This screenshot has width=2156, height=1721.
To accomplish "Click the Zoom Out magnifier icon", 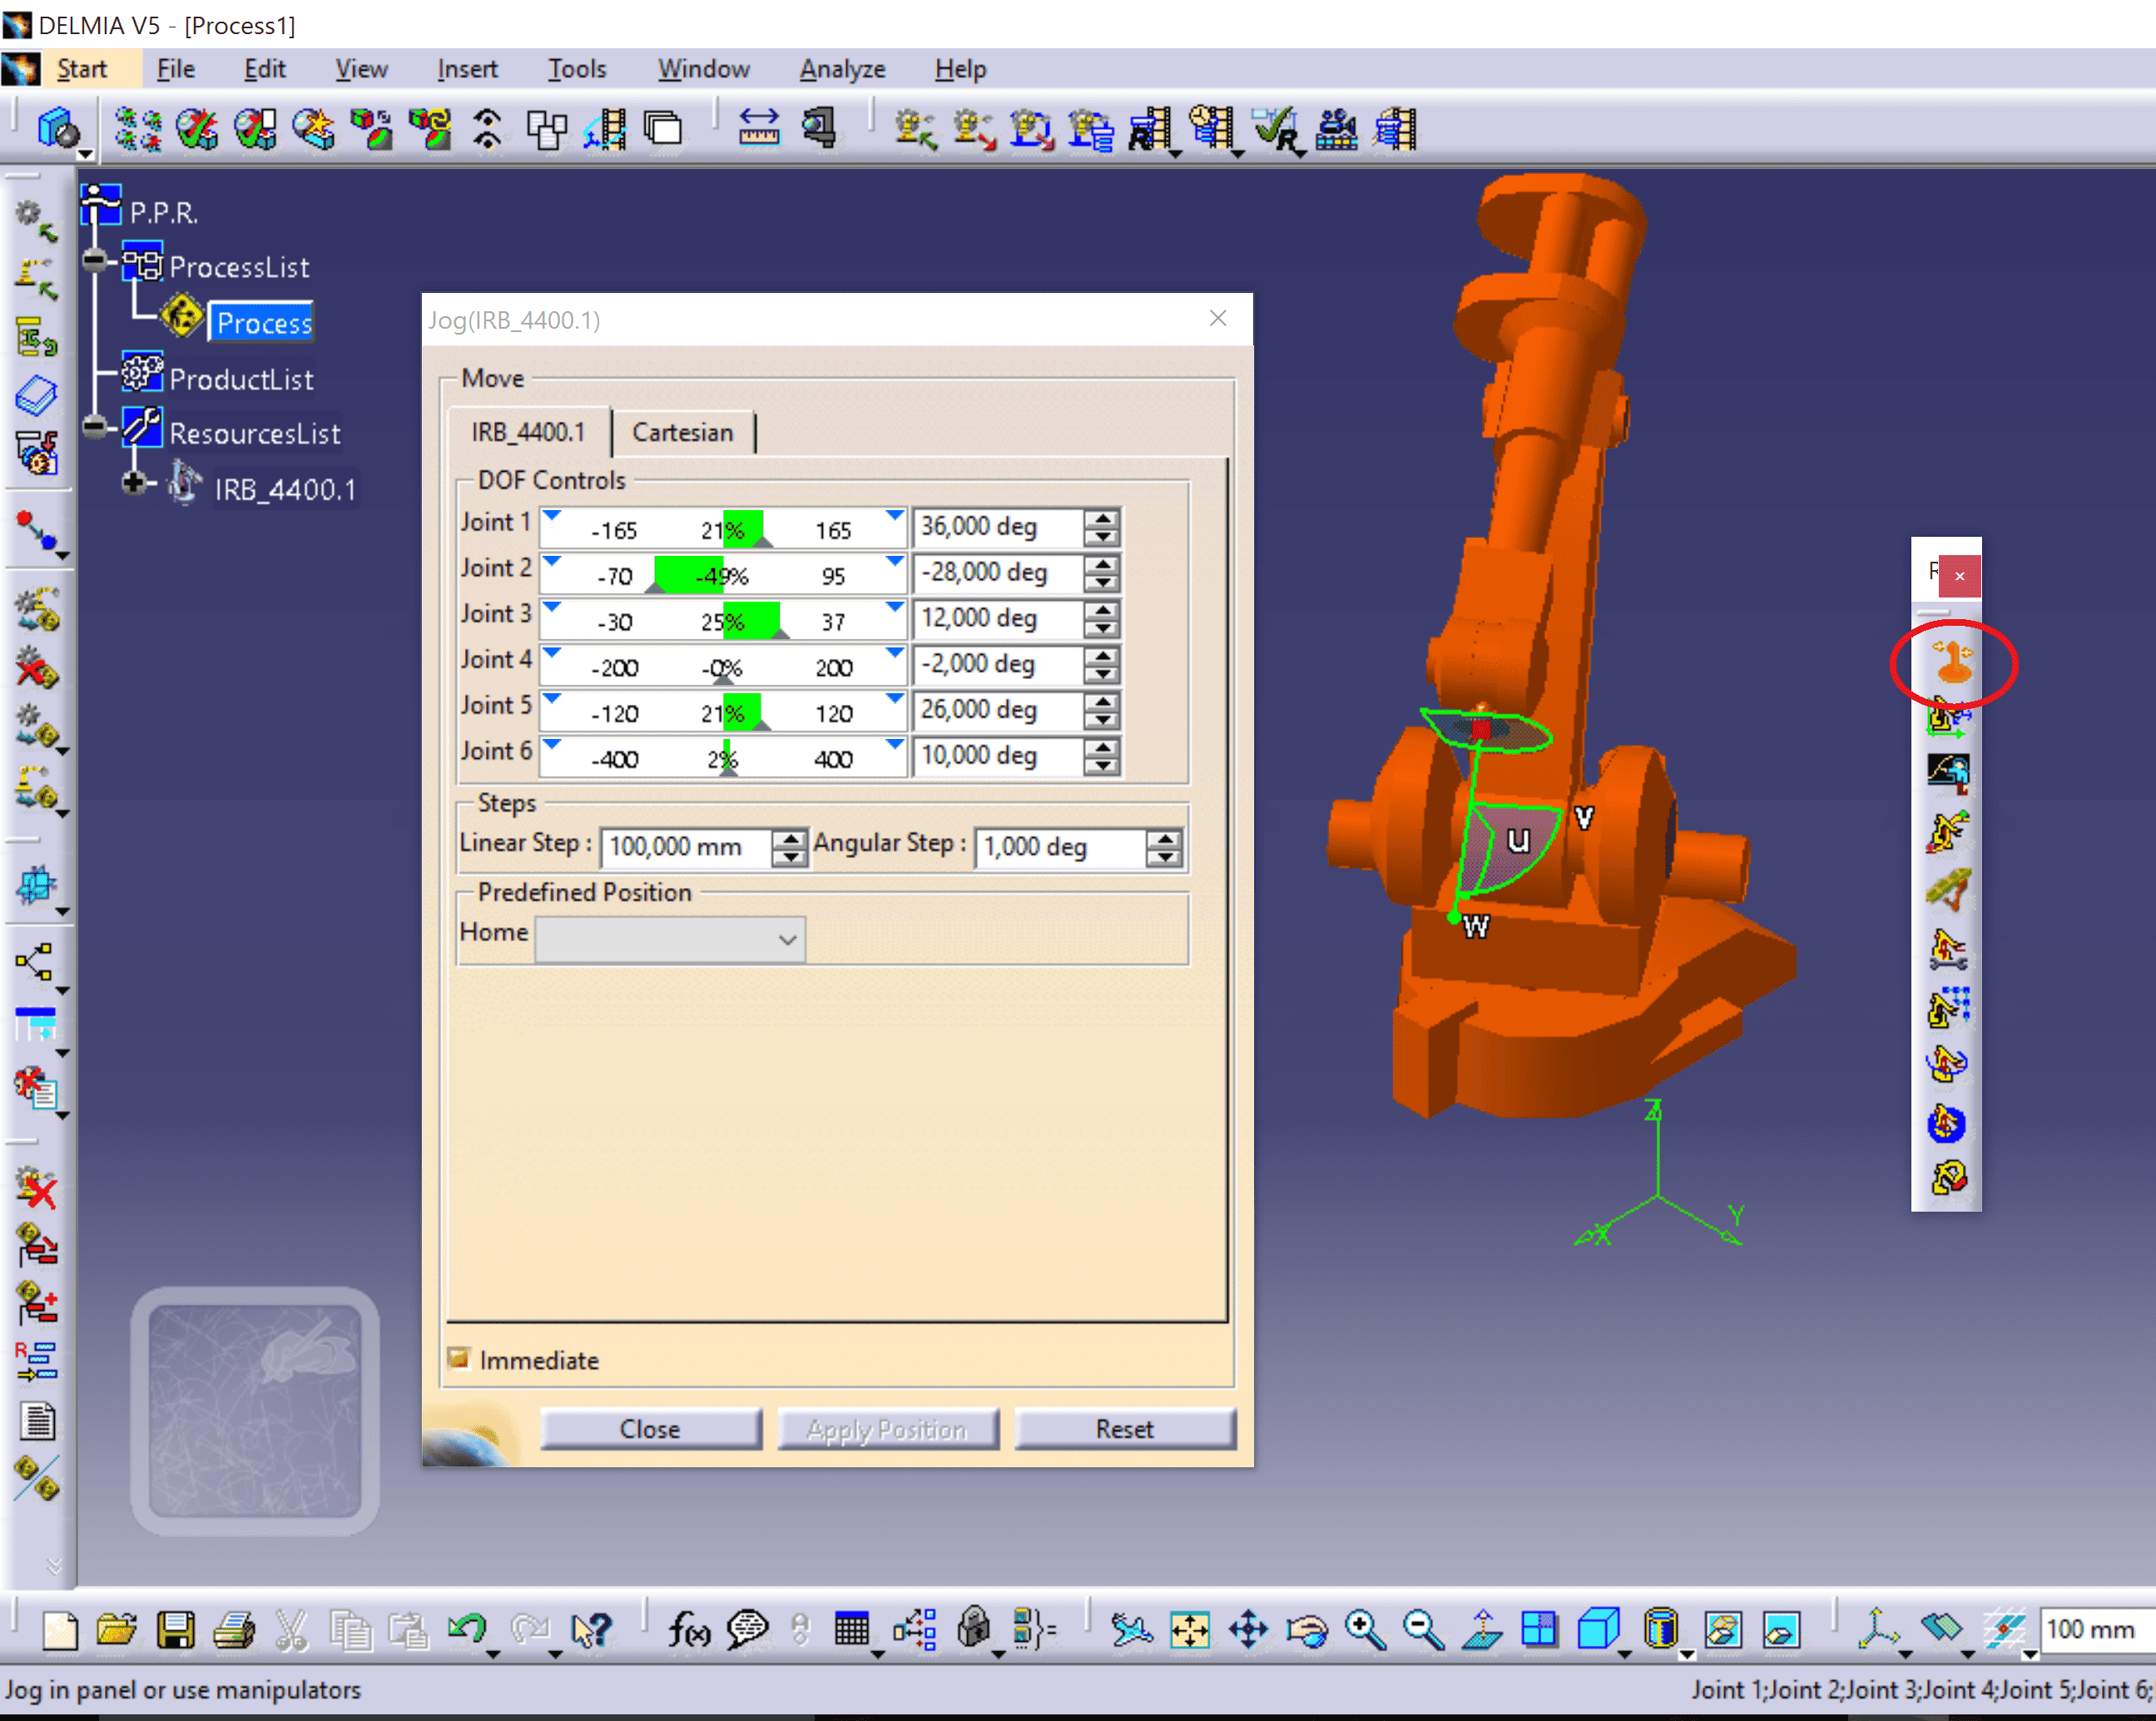I will click(x=1422, y=1630).
